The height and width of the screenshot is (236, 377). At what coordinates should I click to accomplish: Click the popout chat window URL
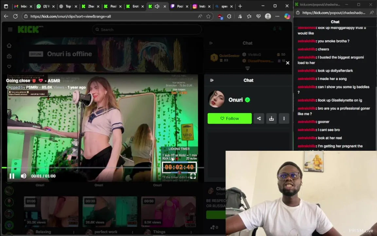334,12
